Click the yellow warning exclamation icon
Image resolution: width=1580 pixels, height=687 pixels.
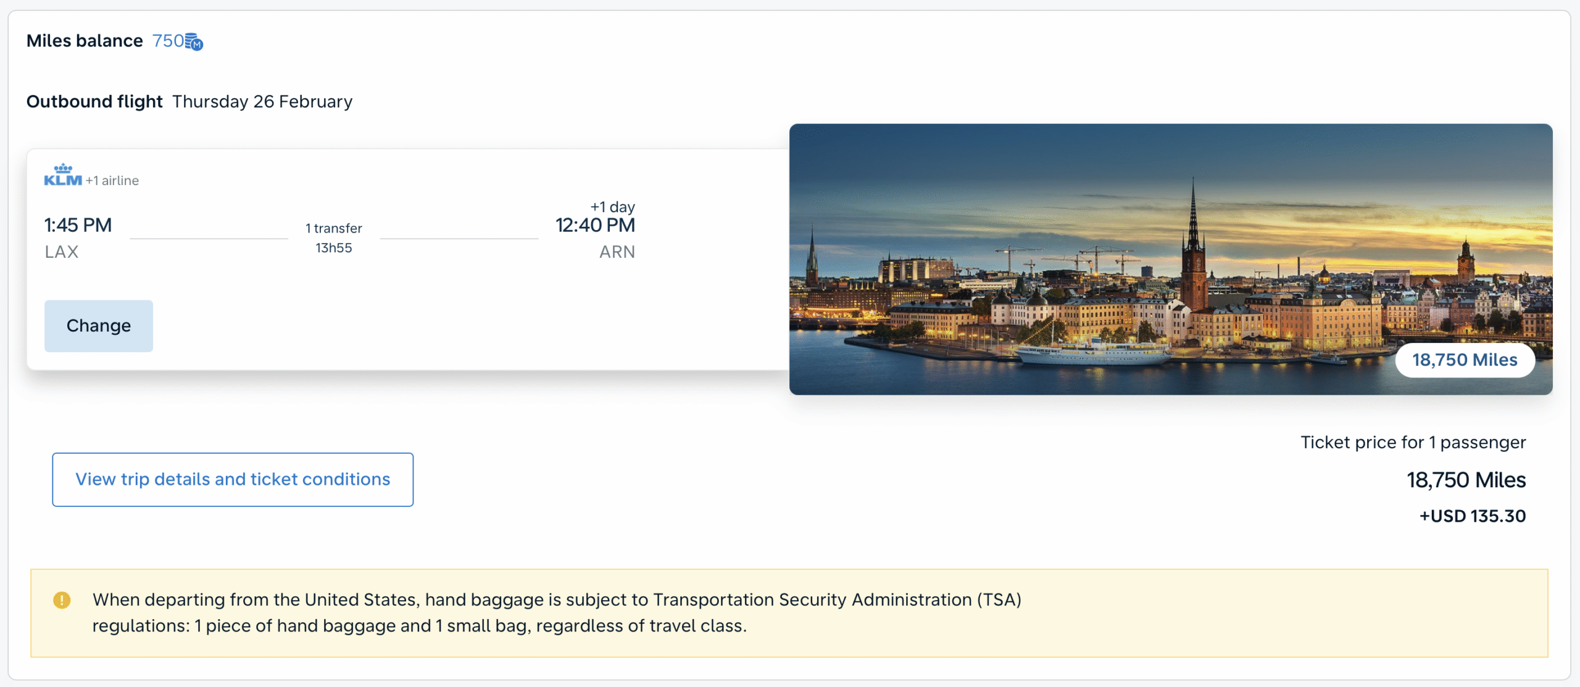pyautogui.click(x=62, y=600)
